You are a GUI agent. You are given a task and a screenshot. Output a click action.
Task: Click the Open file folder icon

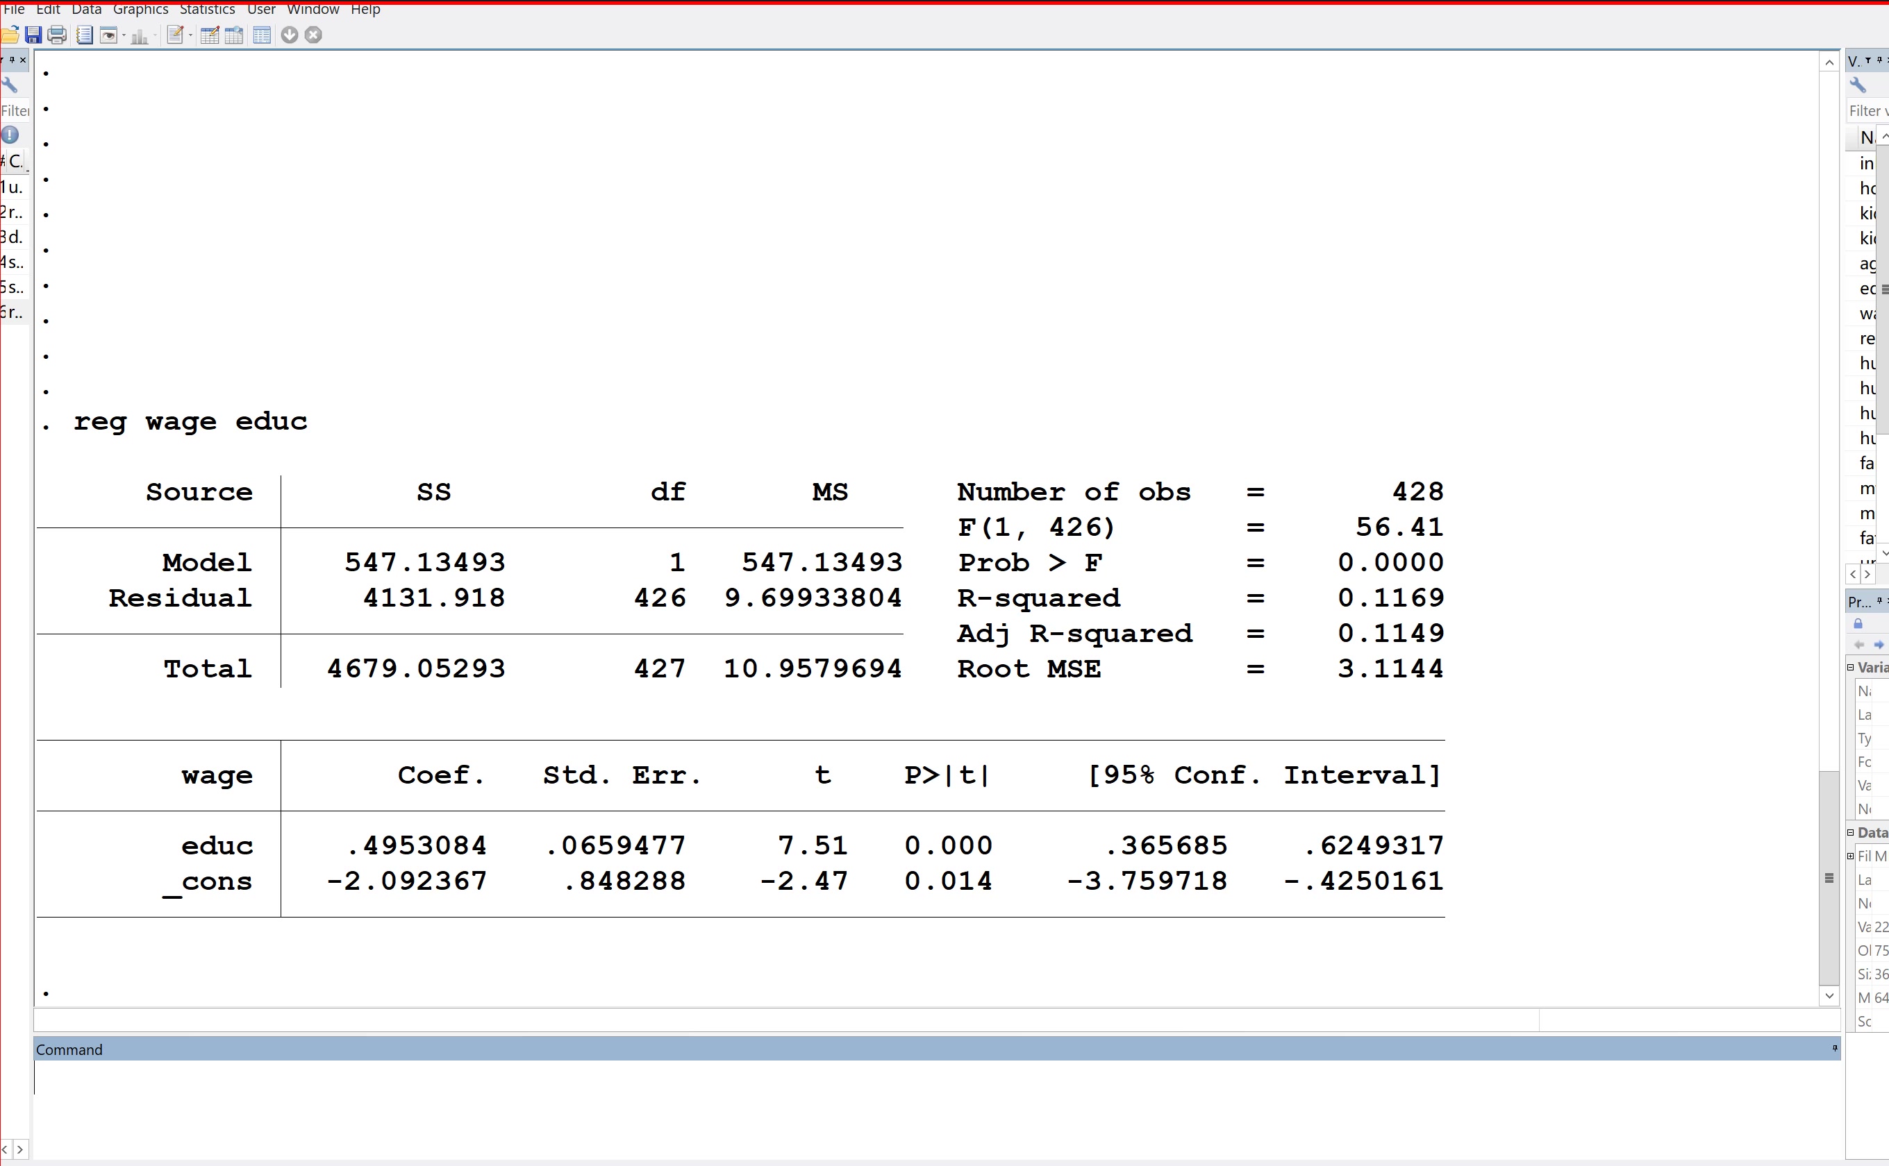[x=9, y=35]
